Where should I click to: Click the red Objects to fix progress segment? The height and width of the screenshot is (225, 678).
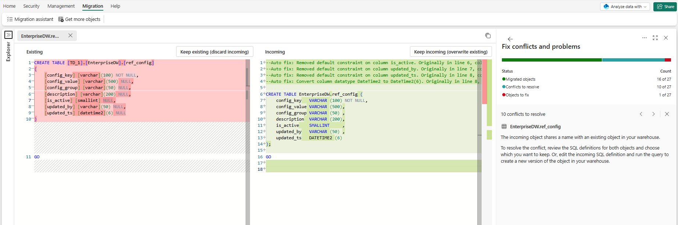pyautogui.click(x=668, y=60)
